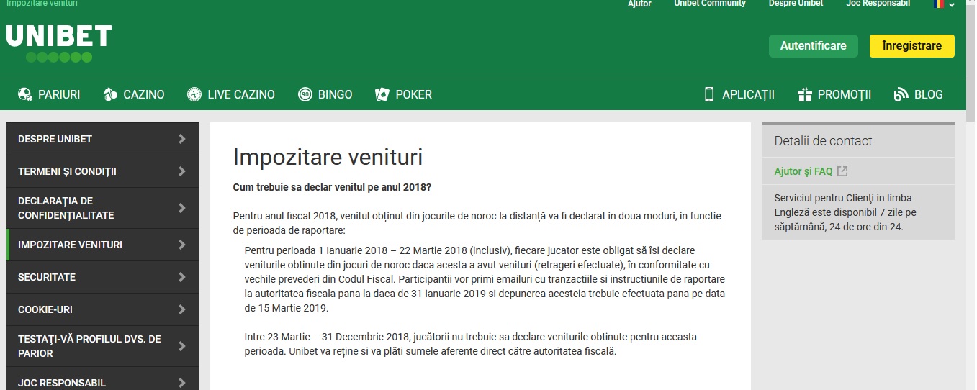The width and height of the screenshot is (977, 390).
Task: Click the Romanian flag icon
Action: (x=939, y=4)
